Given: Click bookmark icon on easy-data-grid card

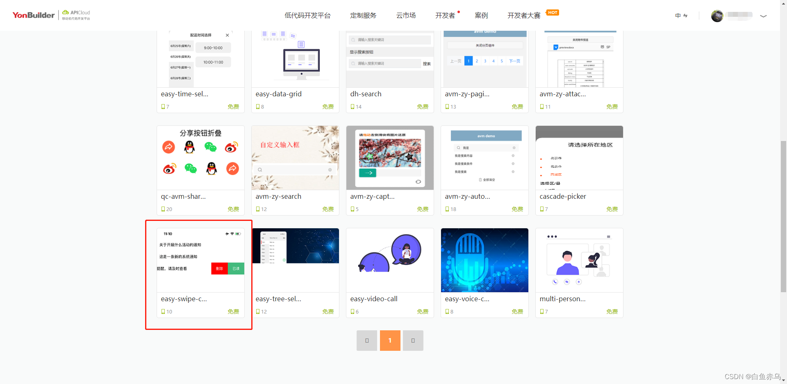Looking at the screenshot, I should [x=257, y=107].
